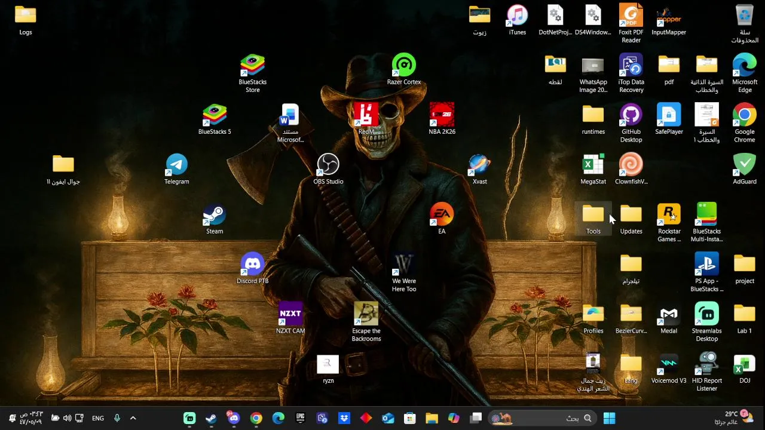
Task: Select the Tools folder
Action: [593, 219]
